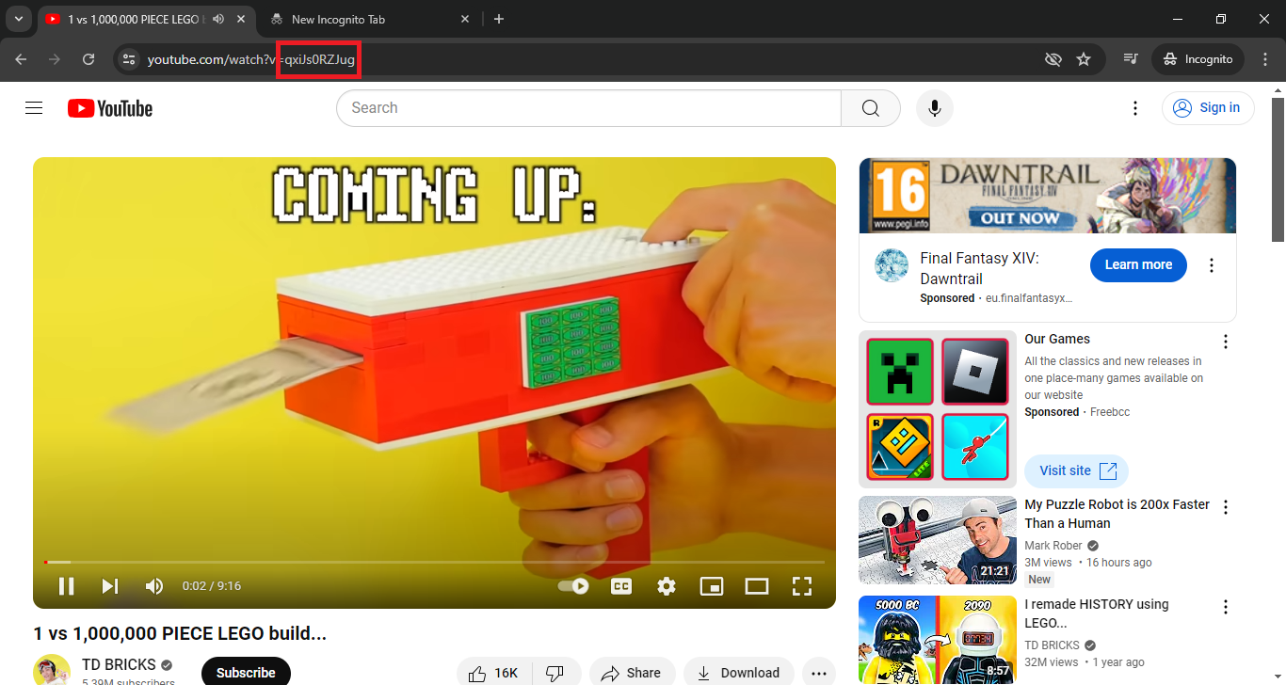Click the Incognito profile chip
The height and width of the screenshot is (685, 1286).
click(1198, 59)
